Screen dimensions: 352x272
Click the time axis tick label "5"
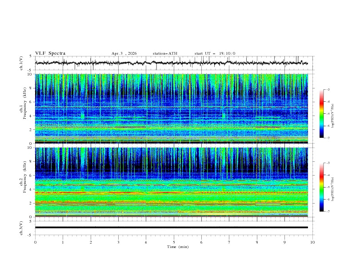174,242
